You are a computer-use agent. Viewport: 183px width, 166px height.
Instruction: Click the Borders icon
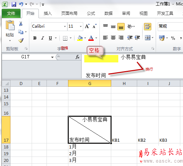[x=65, y=38]
